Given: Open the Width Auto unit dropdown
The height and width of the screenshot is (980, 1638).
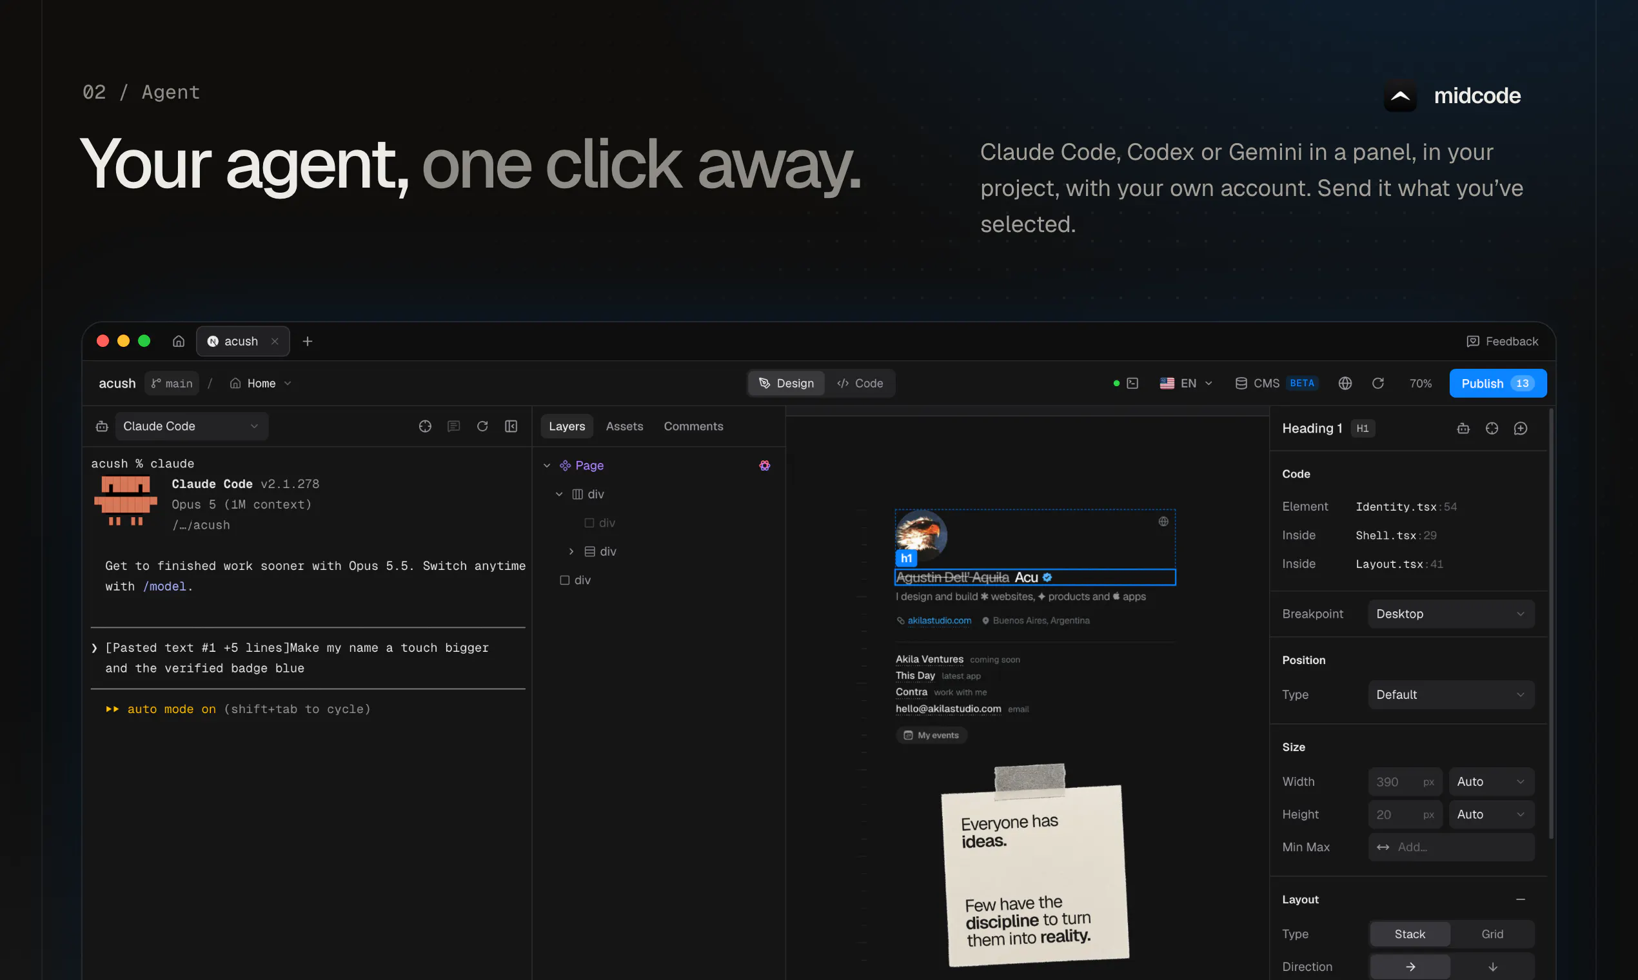Looking at the screenshot, I should 1491,782.
